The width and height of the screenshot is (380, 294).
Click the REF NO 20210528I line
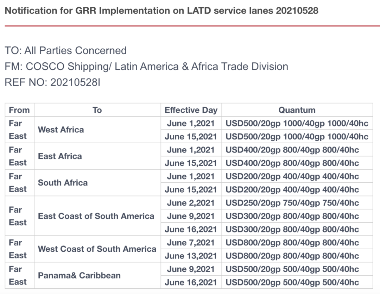(52, 82)
